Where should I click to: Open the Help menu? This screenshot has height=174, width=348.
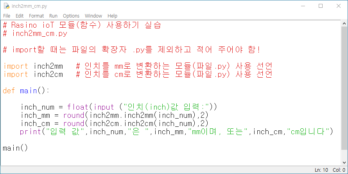(x=112, y=16)
